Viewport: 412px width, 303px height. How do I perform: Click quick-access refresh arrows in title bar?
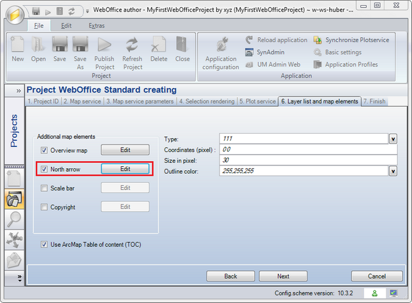[x=71, y=12]
